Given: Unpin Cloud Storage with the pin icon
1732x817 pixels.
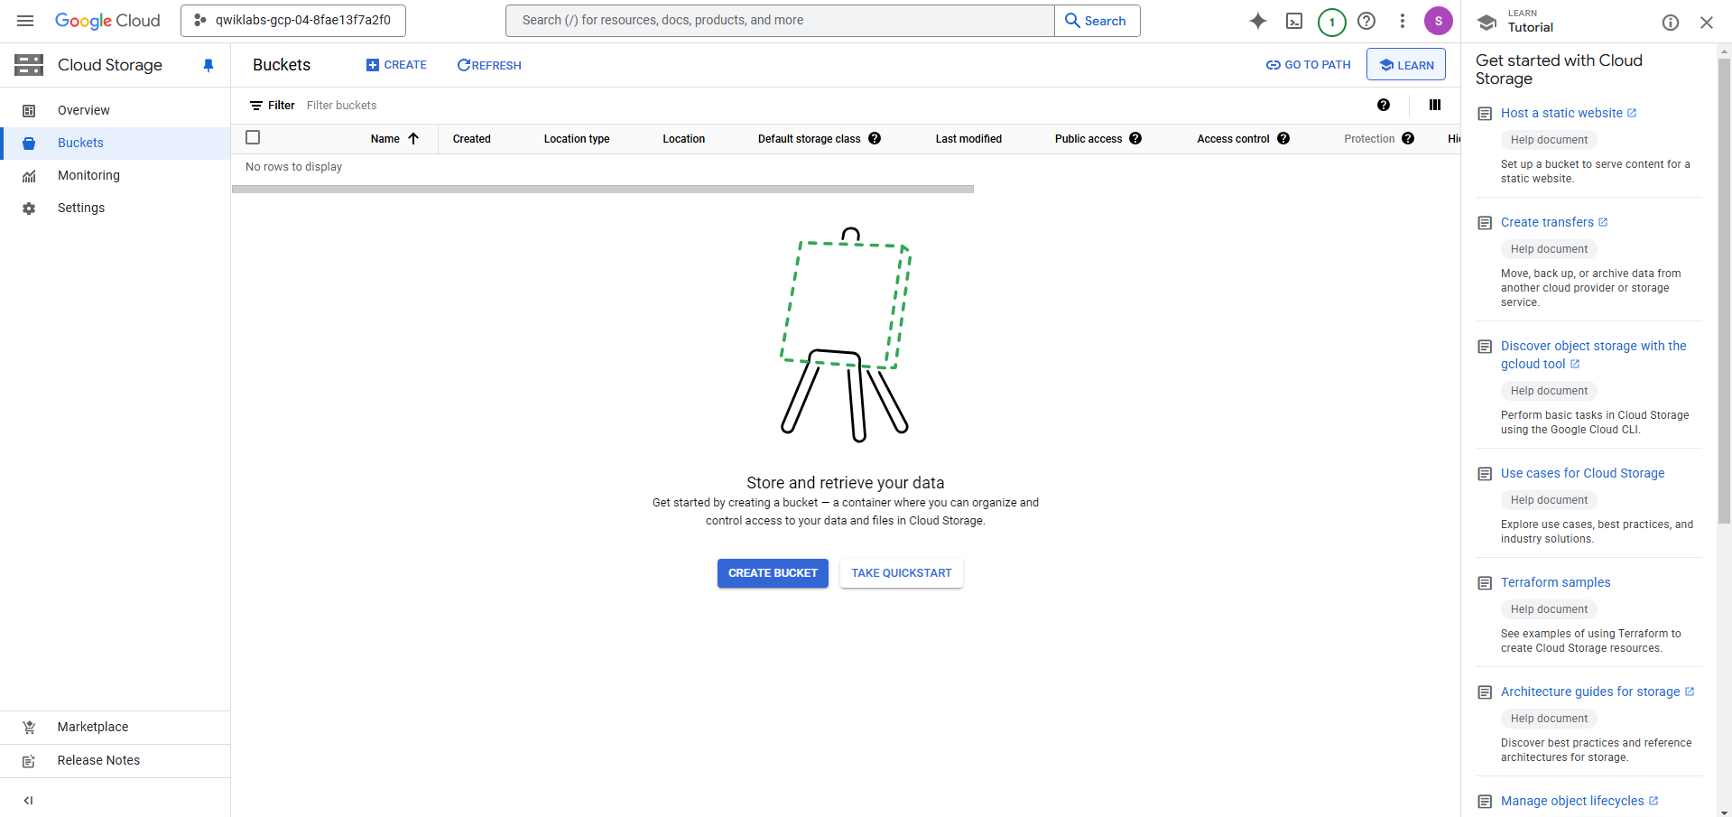Looking at the screenshot, I should 208,65.
